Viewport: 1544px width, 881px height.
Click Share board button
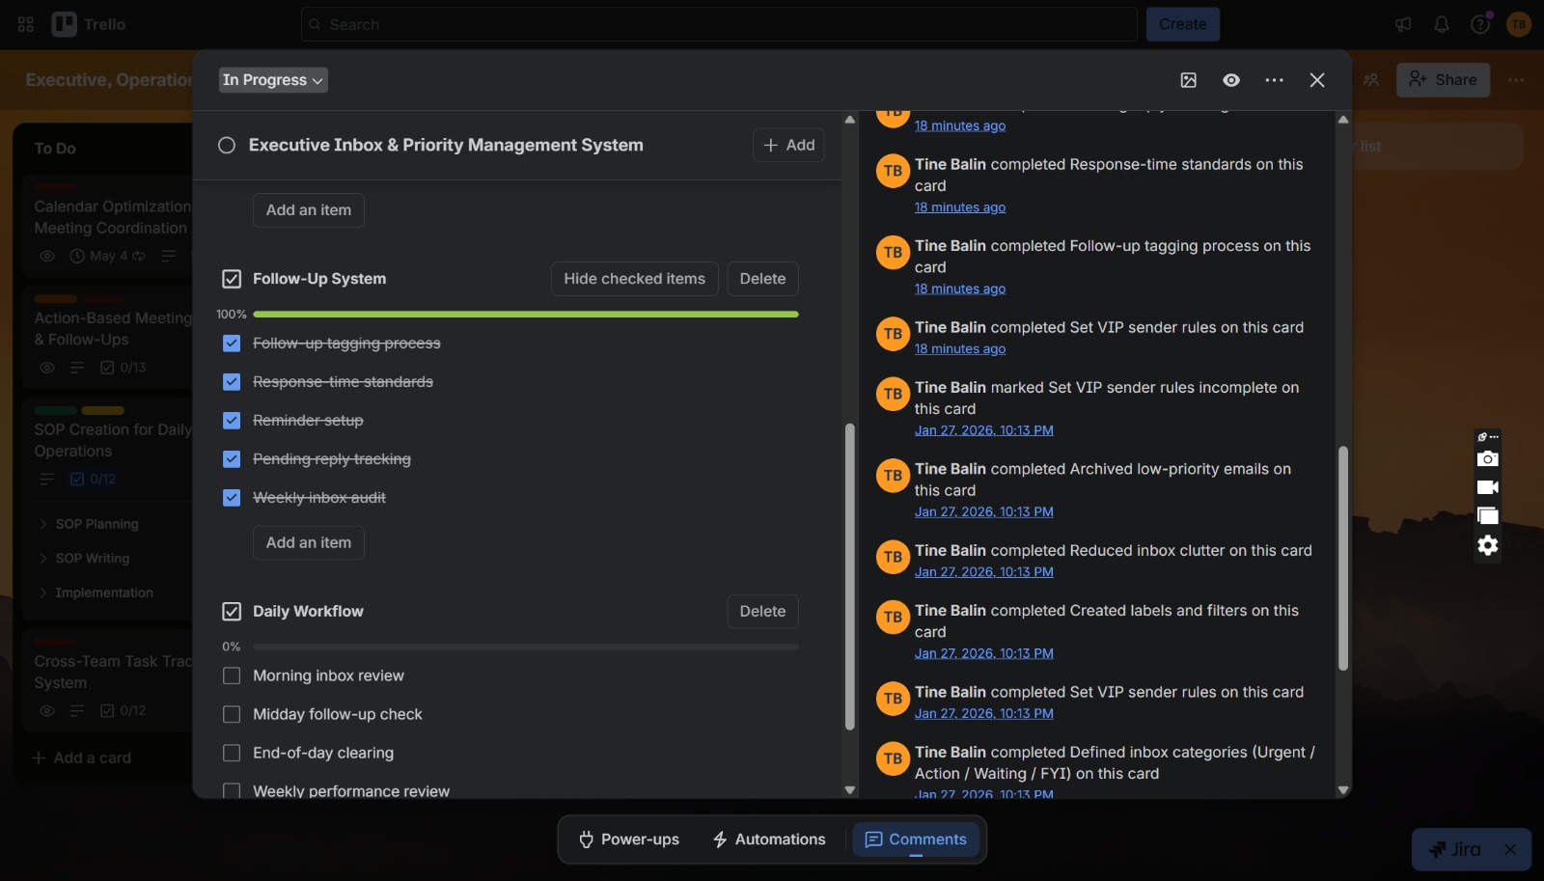point(1443,80)
